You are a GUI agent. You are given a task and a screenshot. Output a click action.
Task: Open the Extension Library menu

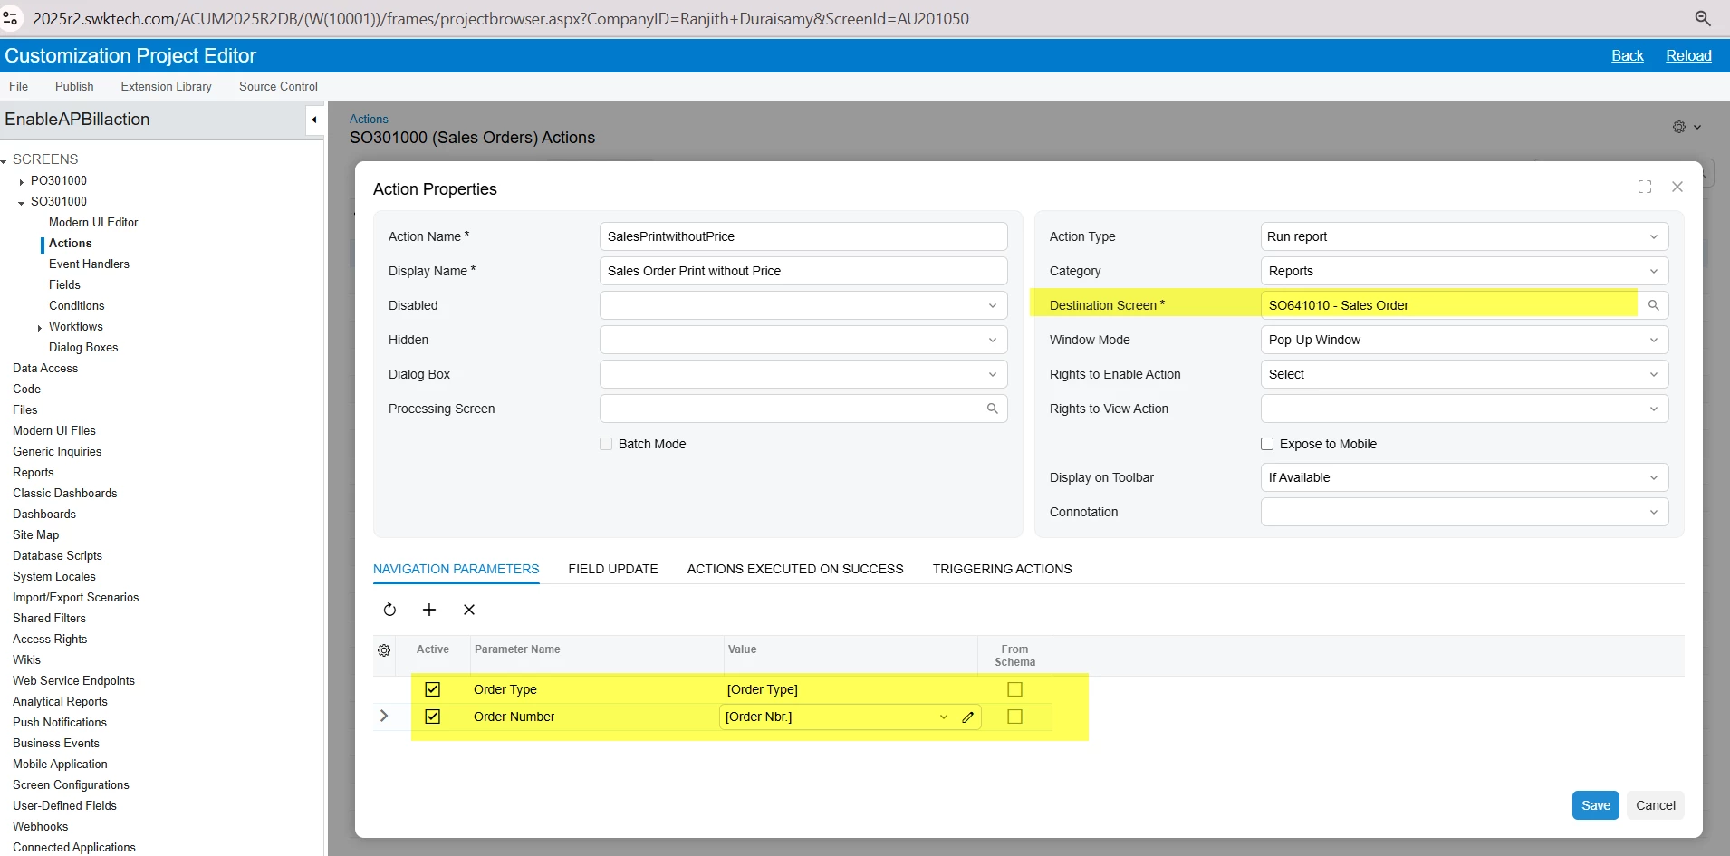coord(167,86)
